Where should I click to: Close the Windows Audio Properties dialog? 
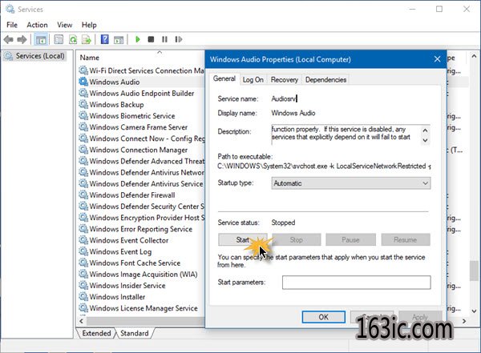pos(438,59)
